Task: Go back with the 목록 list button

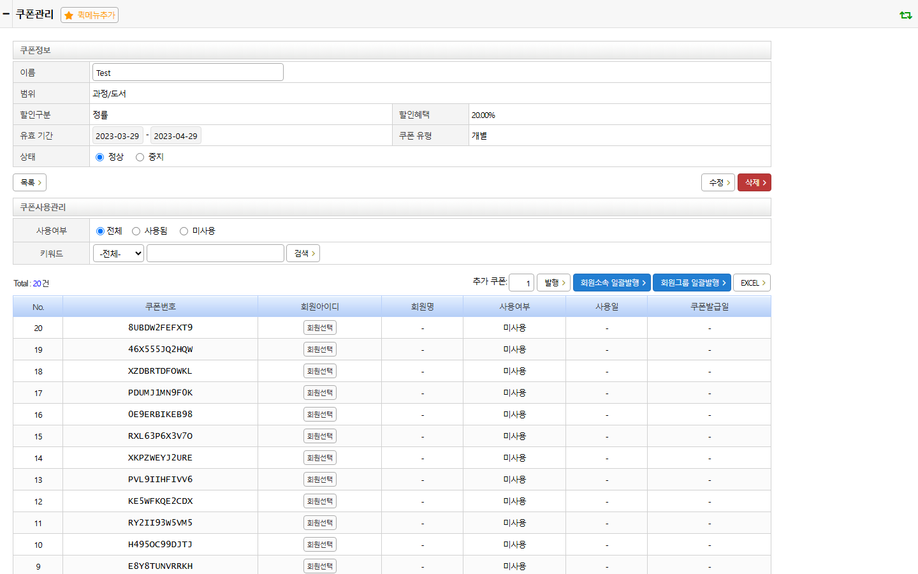Action: [30, 182]
